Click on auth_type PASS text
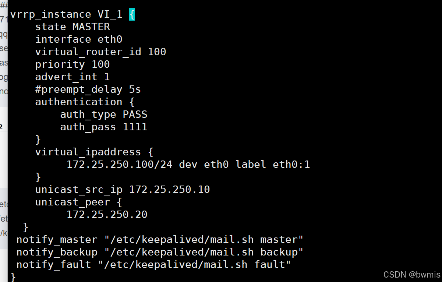442x282 pixels. [104, 114]
